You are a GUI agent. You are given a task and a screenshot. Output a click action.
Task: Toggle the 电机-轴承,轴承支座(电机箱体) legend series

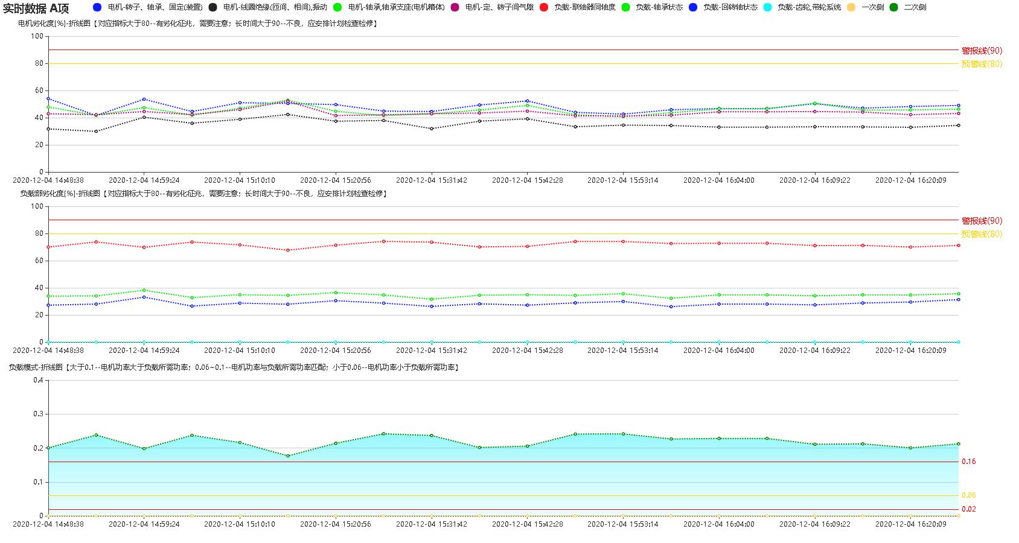(x=389, y=7)
